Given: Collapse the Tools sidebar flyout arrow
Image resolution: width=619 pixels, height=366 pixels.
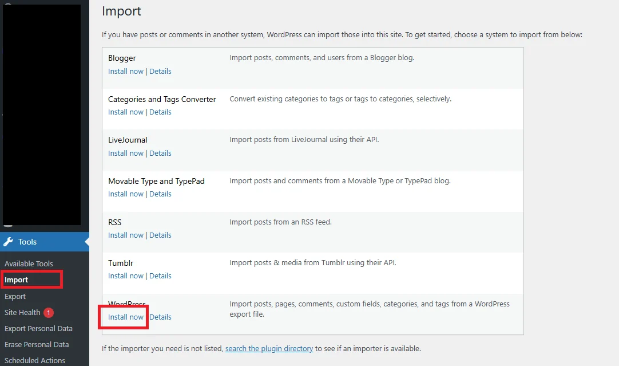Looking at the screenshot, I should point(86,241).
